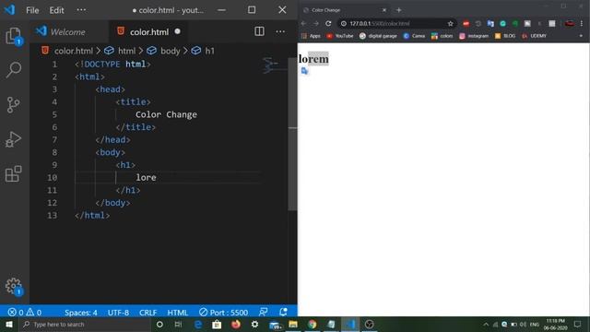Reload the page in Chrome

pyautogui.click(x=328, y=23)
